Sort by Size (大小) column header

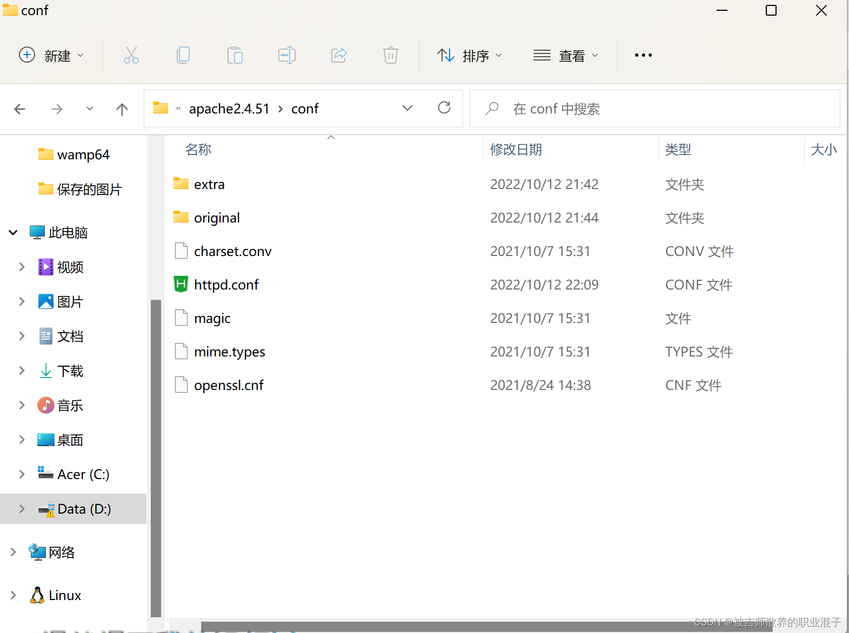click(824, 150)
